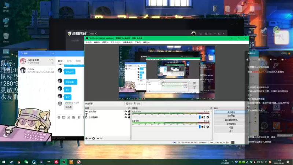Remove selected source with minus icon
The width and height of the screenshot is (293, 165).
[x=90, y=139]
